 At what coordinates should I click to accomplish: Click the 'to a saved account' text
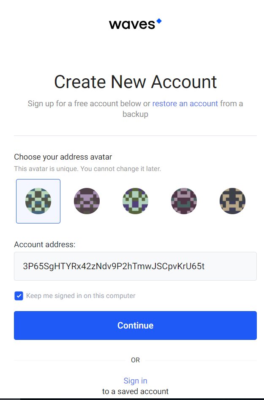(135, 392)
